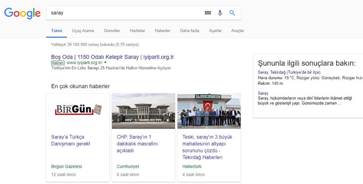Viewport: 363px width, 184px height.
Task: Start voice search with microphone icon
Action: tap(220, 13)
